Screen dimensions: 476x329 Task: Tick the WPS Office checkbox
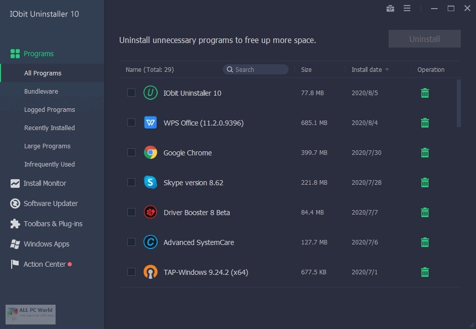(131, 122)
